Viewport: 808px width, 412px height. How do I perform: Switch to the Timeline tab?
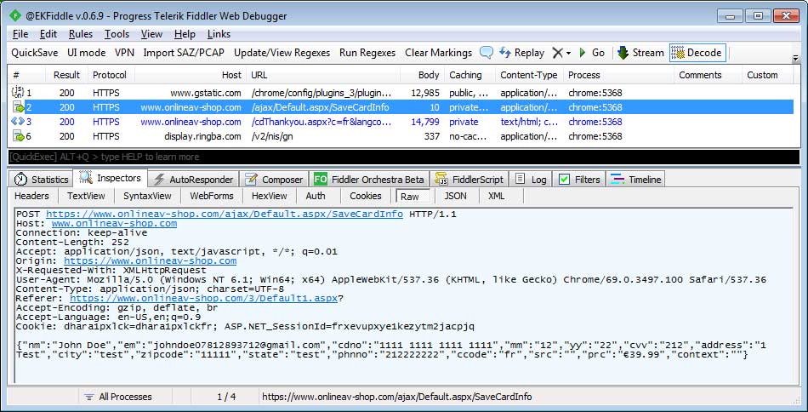[635, 180]
